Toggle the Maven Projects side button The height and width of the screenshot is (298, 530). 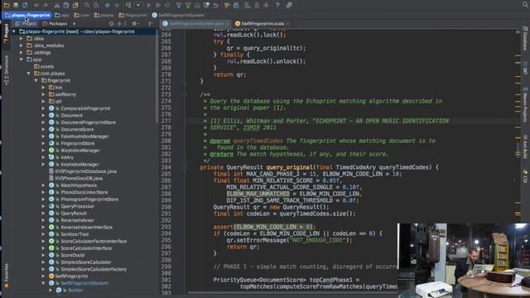pos(525,105)
